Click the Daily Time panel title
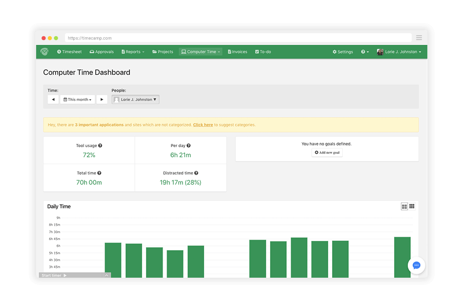Image resolution: width=464 pixels, height=308 pixels. pos(59,206)
